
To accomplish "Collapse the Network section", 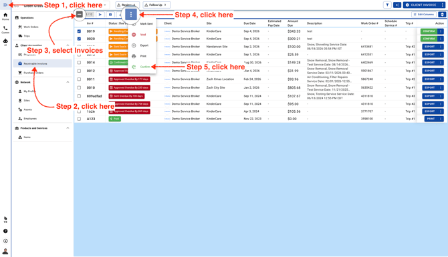I will coord(68,82).
